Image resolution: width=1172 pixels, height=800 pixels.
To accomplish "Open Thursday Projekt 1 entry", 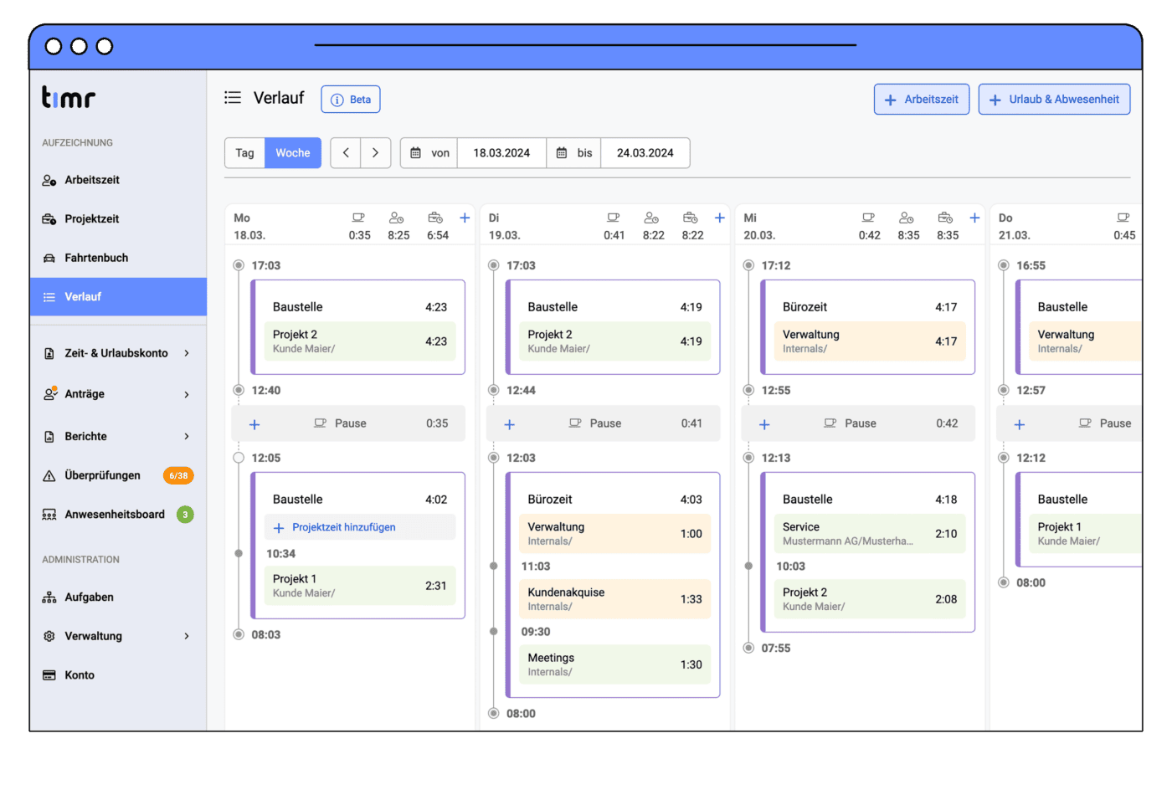I will click(1083, 534).
